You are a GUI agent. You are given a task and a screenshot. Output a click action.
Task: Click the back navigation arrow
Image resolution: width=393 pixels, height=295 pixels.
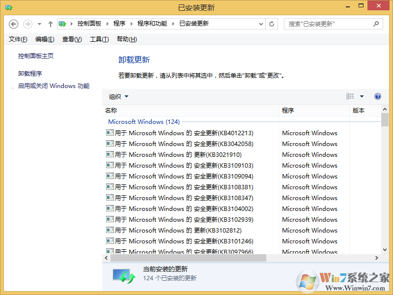tap(13, 24)
